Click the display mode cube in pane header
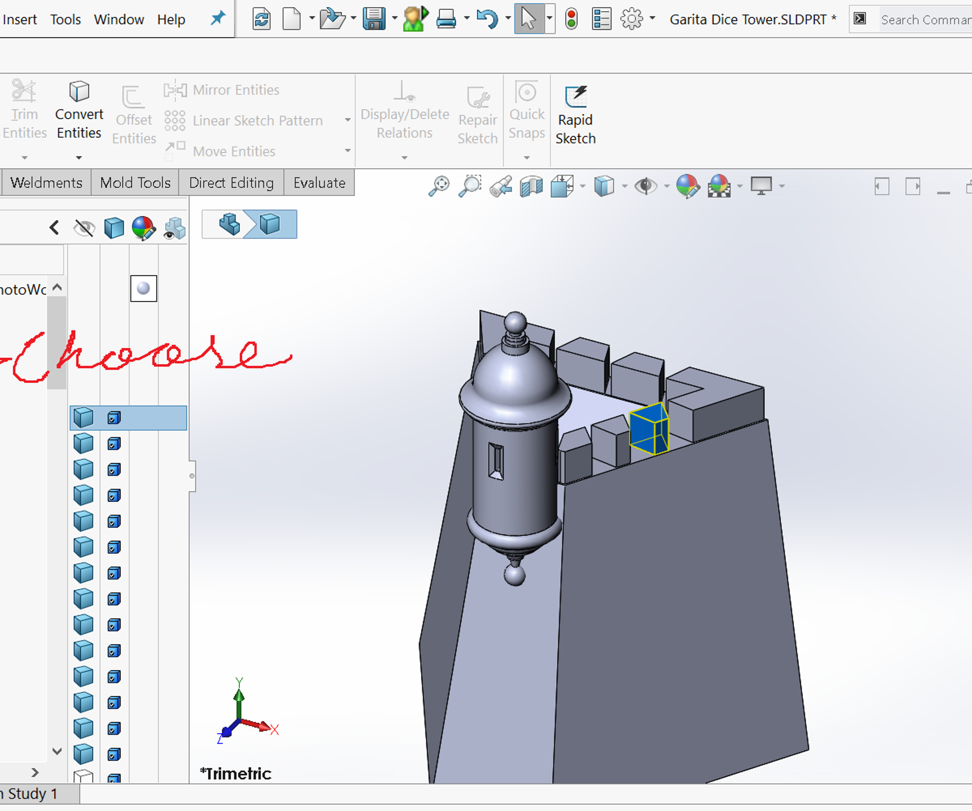The height and width of the screenshot is (811, 972). (x=113, y=228)
